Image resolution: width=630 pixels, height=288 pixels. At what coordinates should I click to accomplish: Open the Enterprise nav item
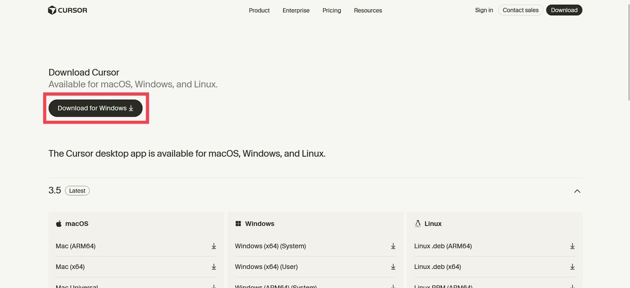(296, 10)
